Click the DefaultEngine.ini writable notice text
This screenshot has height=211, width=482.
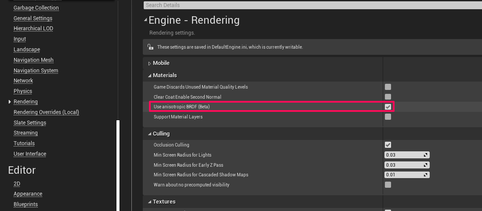pyautogui.click(x=230, y=47)
